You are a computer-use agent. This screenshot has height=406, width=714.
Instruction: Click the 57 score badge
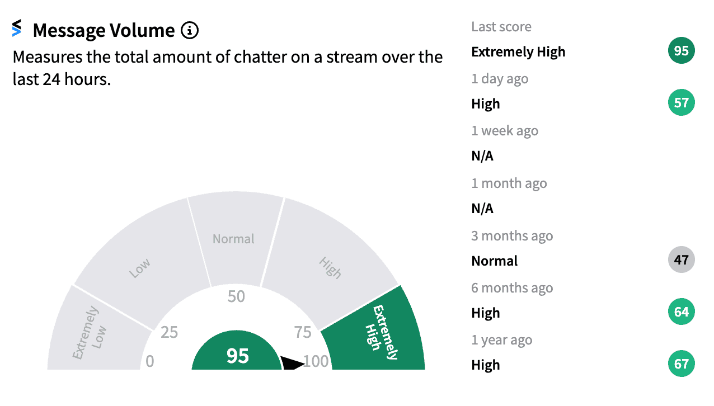(681, 103)
